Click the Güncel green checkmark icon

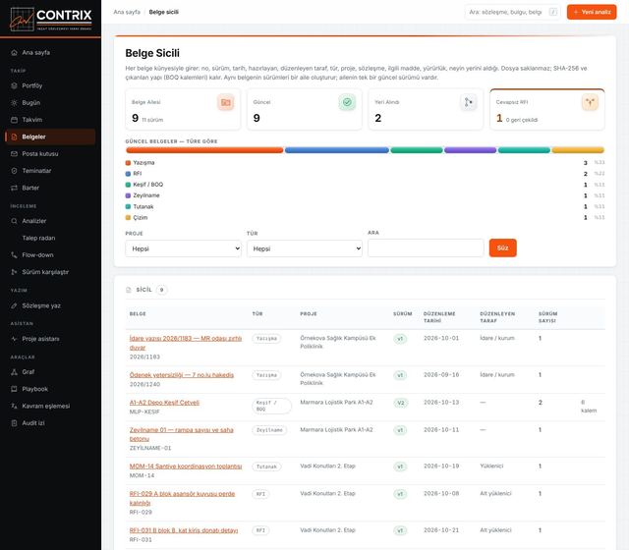(x=347, y=102)
